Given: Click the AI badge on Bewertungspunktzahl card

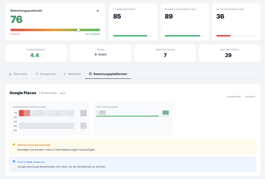Looking at the screenshot, I should coord(98,11).
